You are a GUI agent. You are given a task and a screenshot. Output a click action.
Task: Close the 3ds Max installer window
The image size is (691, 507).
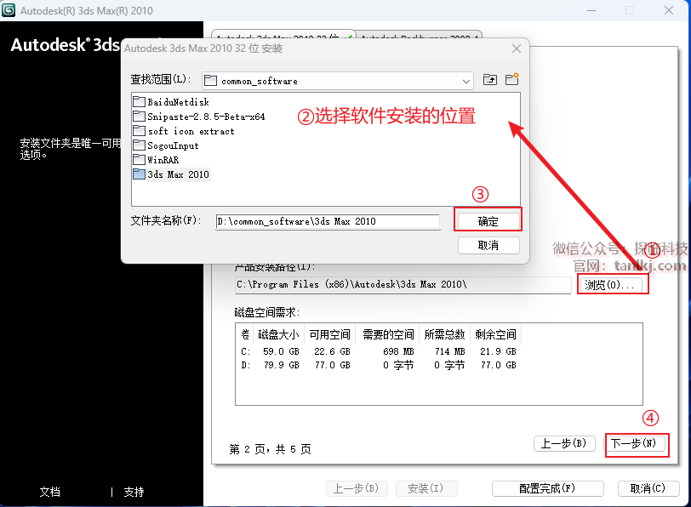click(669, 10)
